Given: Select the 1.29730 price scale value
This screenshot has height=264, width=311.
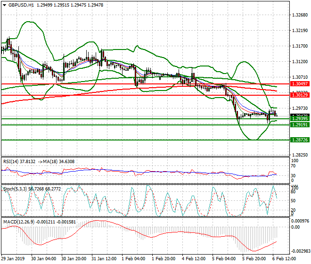Looking at the screenshot, I should (x=300, y=108).
